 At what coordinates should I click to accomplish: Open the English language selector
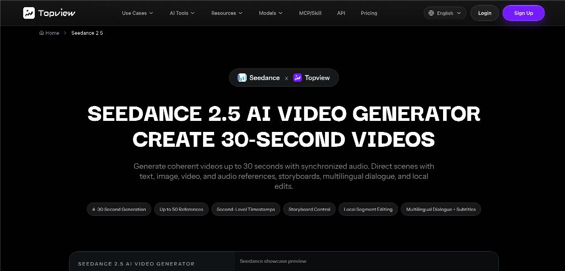pos(445,13)
